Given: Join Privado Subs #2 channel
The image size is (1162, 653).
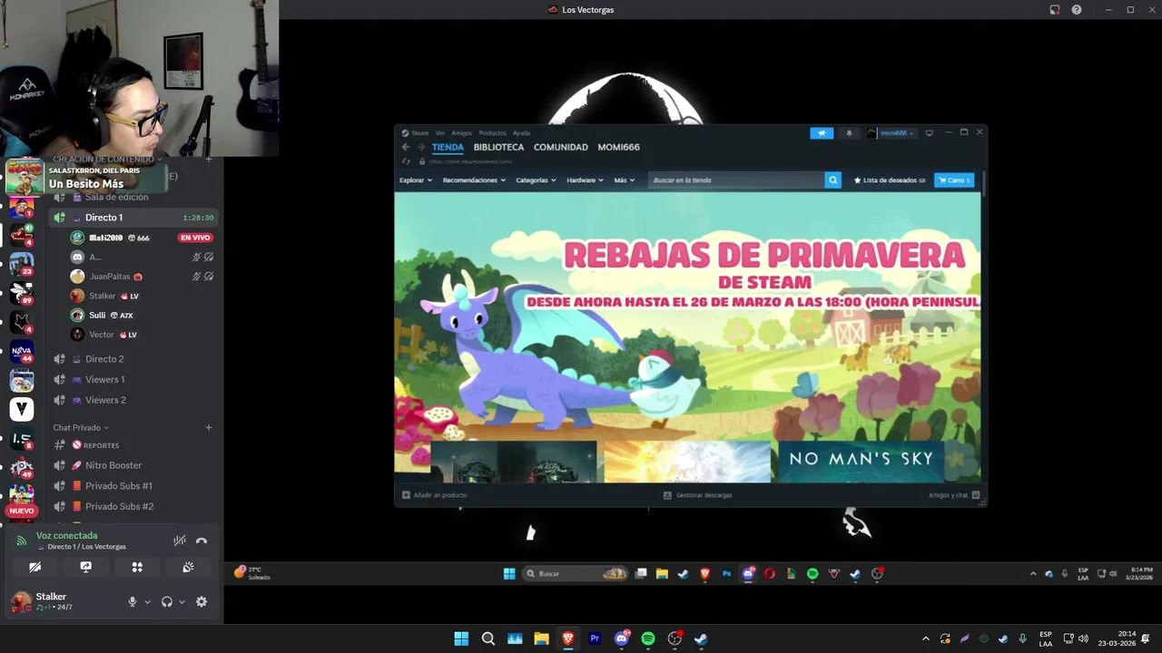Looking at the screenshot, I should [133, 506].
